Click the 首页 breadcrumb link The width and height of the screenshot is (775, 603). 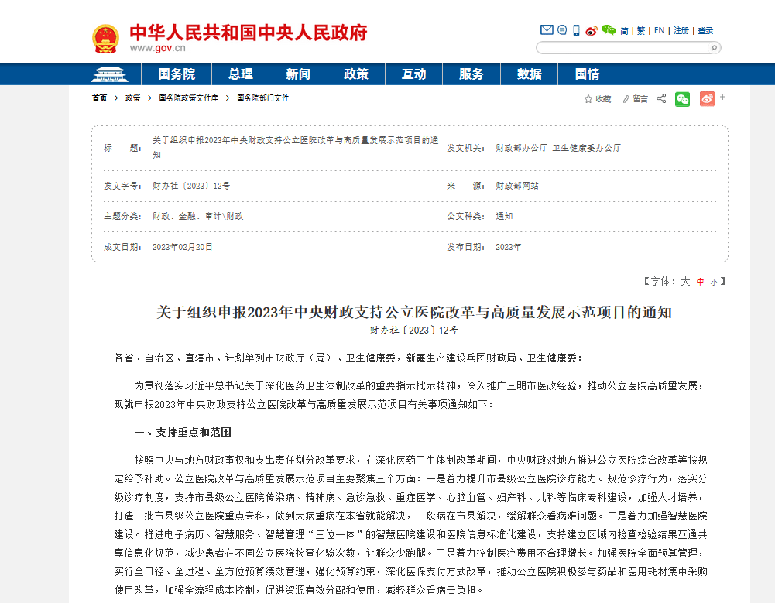99,98
